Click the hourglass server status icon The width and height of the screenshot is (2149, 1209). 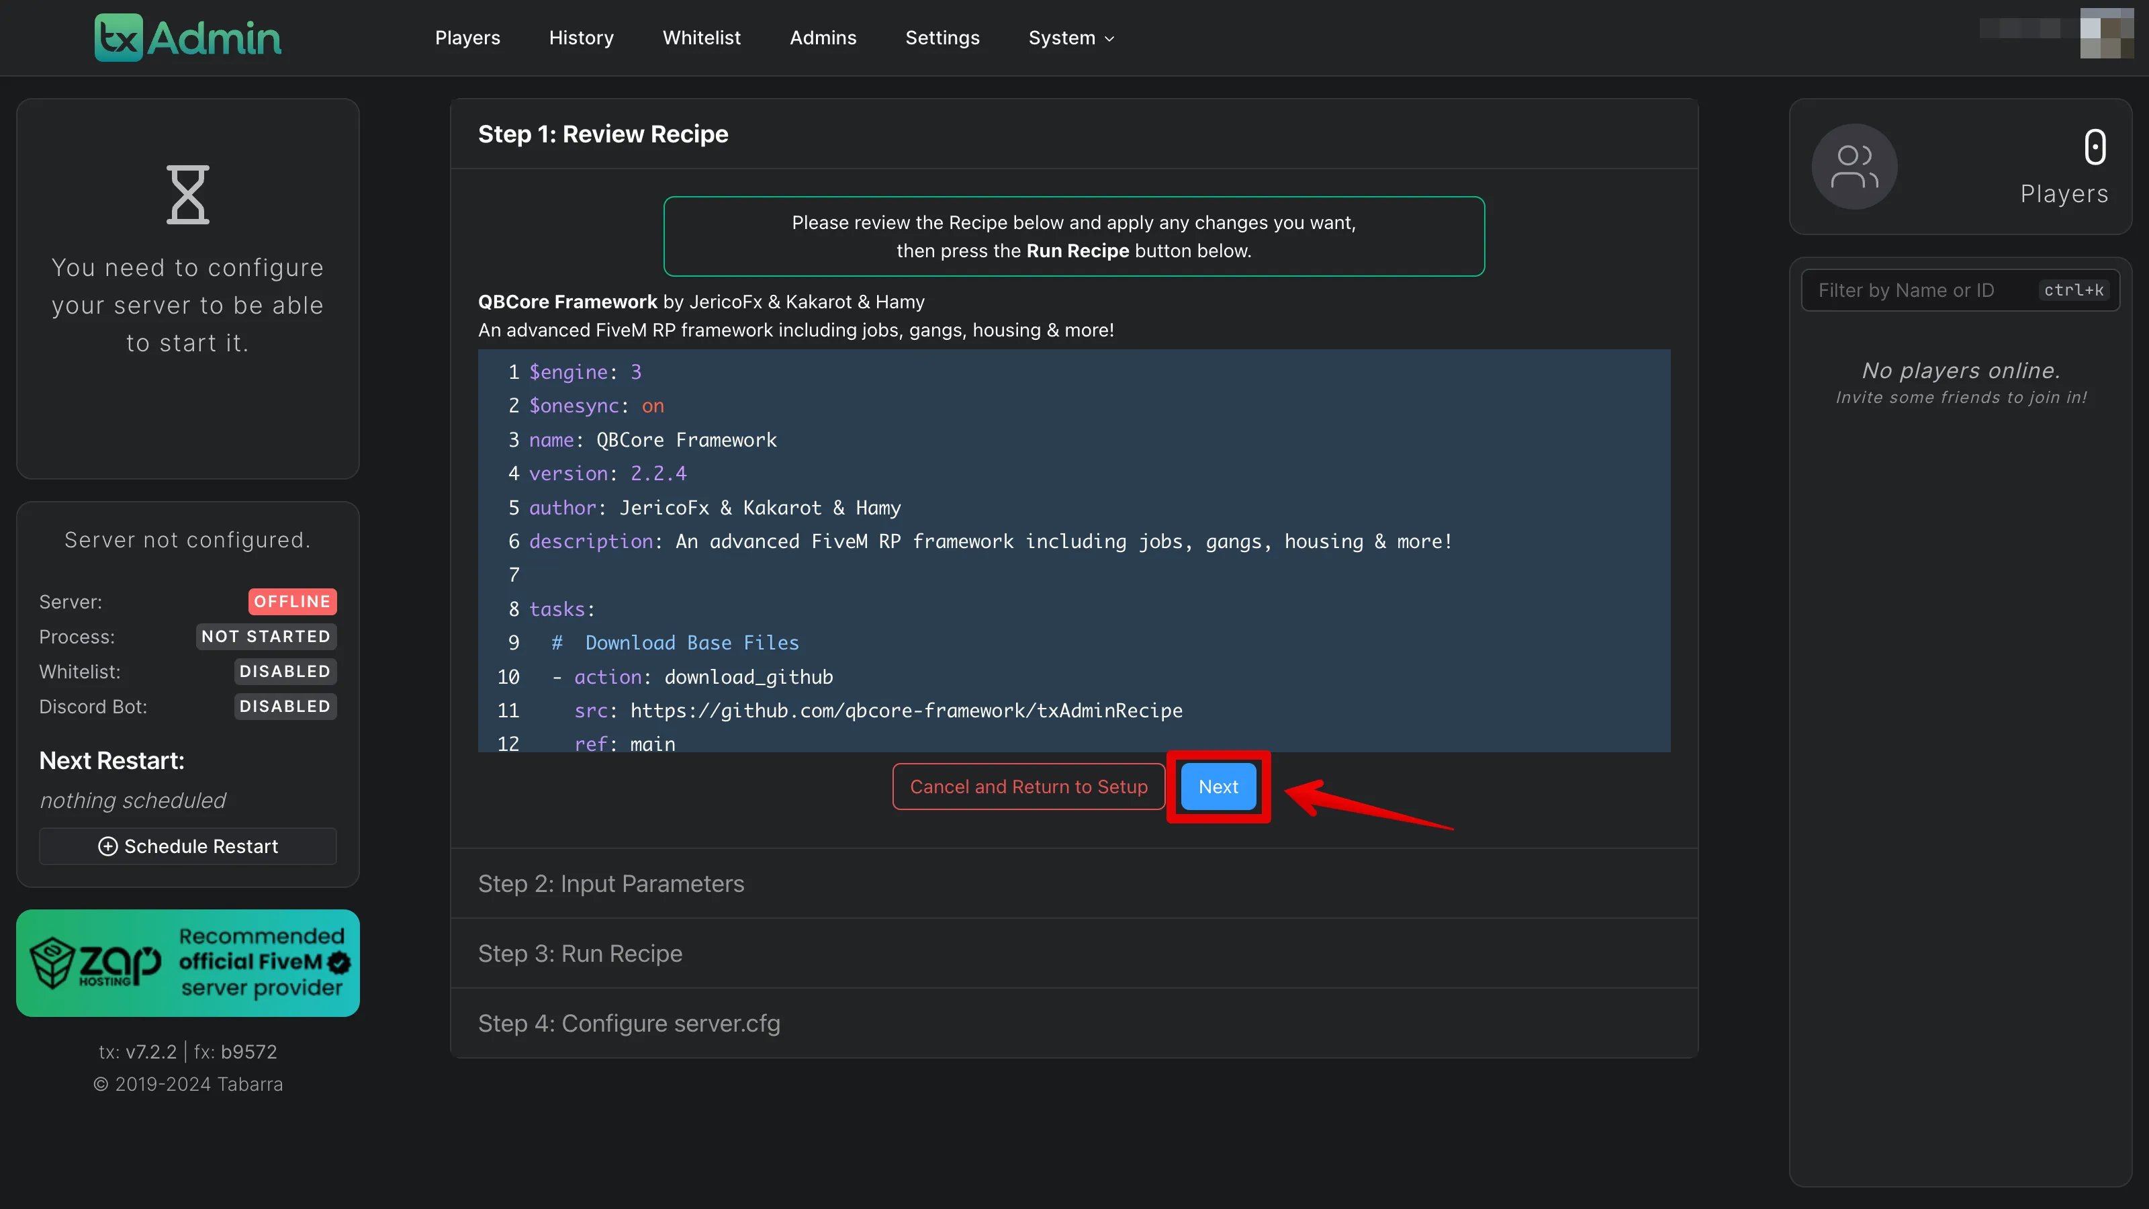point(188,194)
